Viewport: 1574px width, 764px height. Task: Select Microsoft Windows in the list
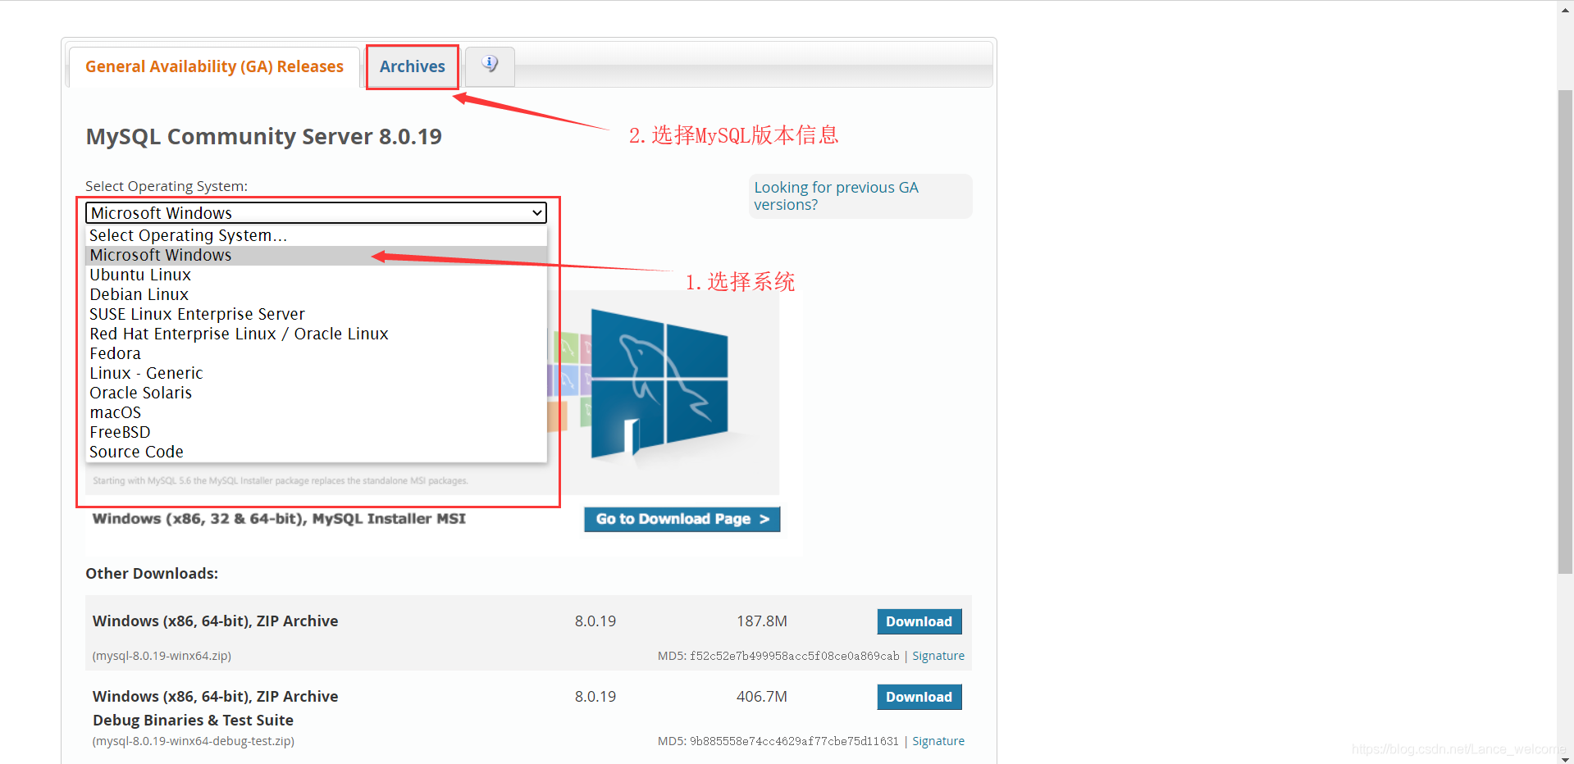pyautogui.click(x=316, y=255)
